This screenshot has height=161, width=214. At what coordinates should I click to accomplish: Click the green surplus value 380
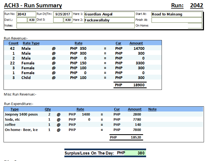point(141,153)
